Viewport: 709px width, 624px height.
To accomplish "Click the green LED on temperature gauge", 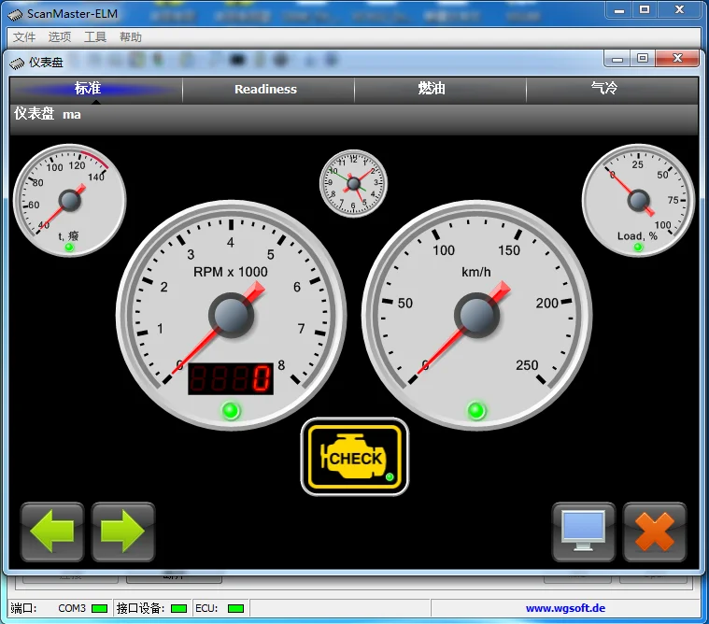I will coord(69,247).
